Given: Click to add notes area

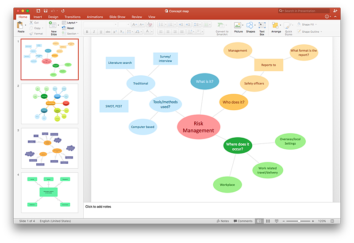Looking at the screenshot, I should click(x=212, y=210).
